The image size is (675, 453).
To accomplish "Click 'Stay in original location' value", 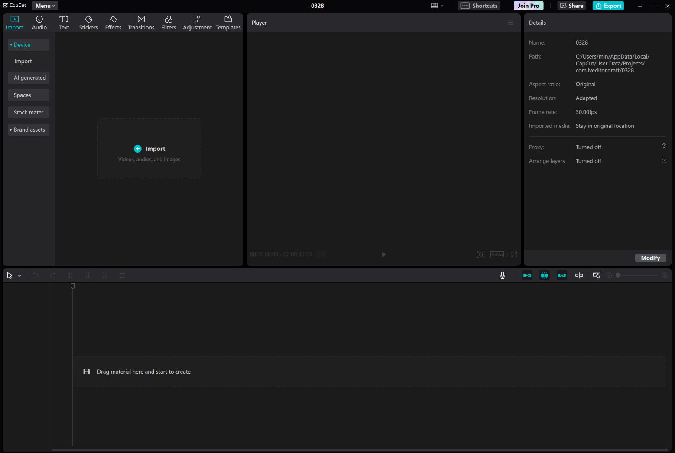I will (x=605, y=126).
